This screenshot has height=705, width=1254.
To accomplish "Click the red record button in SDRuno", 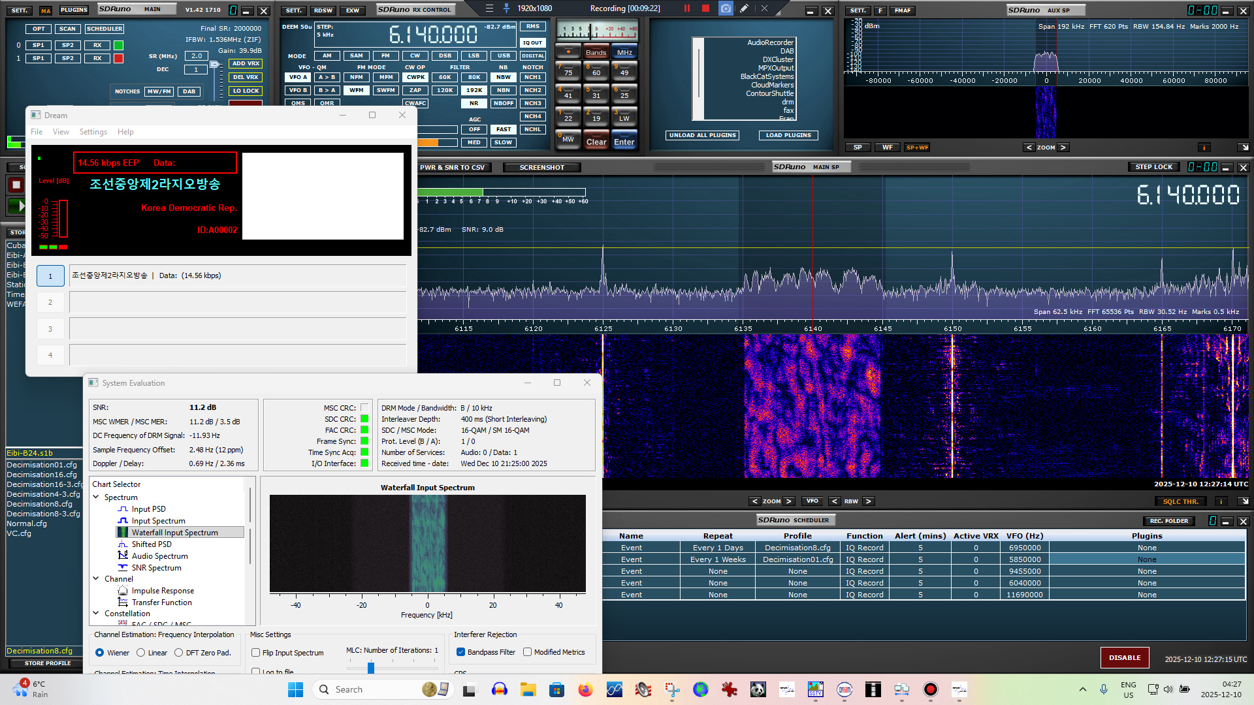I will pyautogui.click(x=16, y=185).
